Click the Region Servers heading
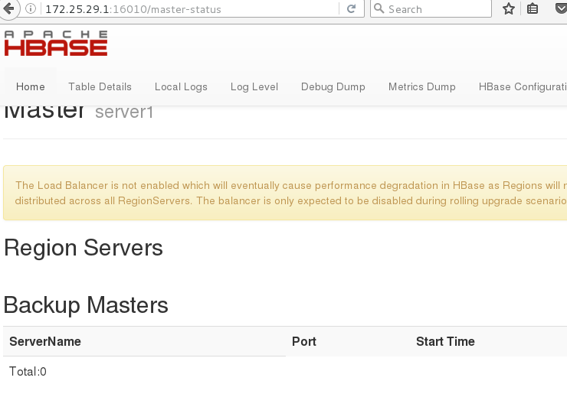 [84, 248]
